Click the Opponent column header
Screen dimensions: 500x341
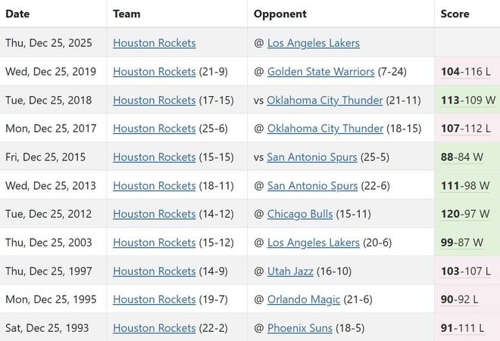click(280, 14)
